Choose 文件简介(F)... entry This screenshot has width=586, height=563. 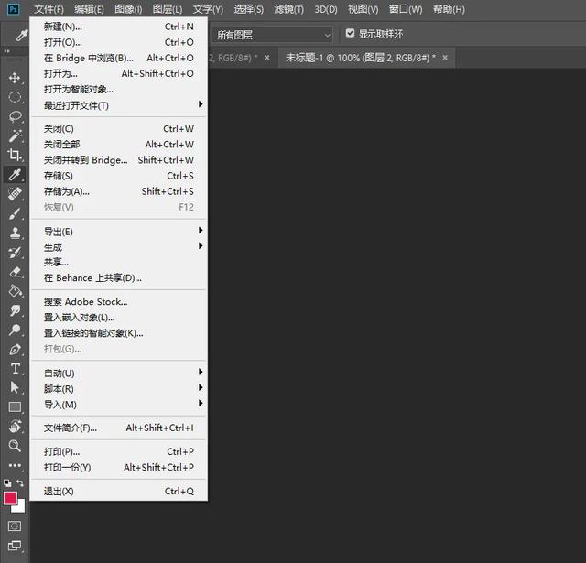[119, 428]
